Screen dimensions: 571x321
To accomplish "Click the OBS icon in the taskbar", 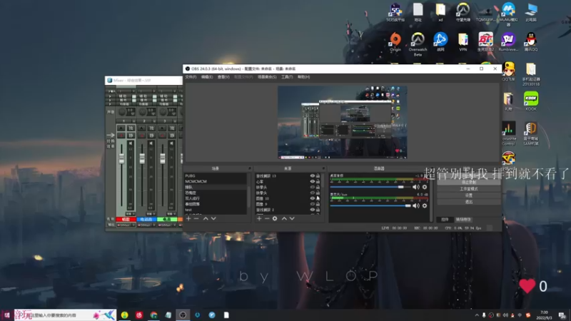I will pyautogui.click(x=183, y=315).
